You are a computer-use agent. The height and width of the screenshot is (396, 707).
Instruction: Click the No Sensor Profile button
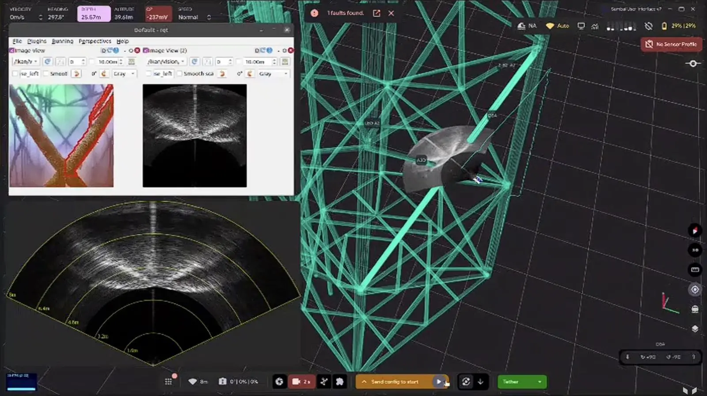pos(671,44)
